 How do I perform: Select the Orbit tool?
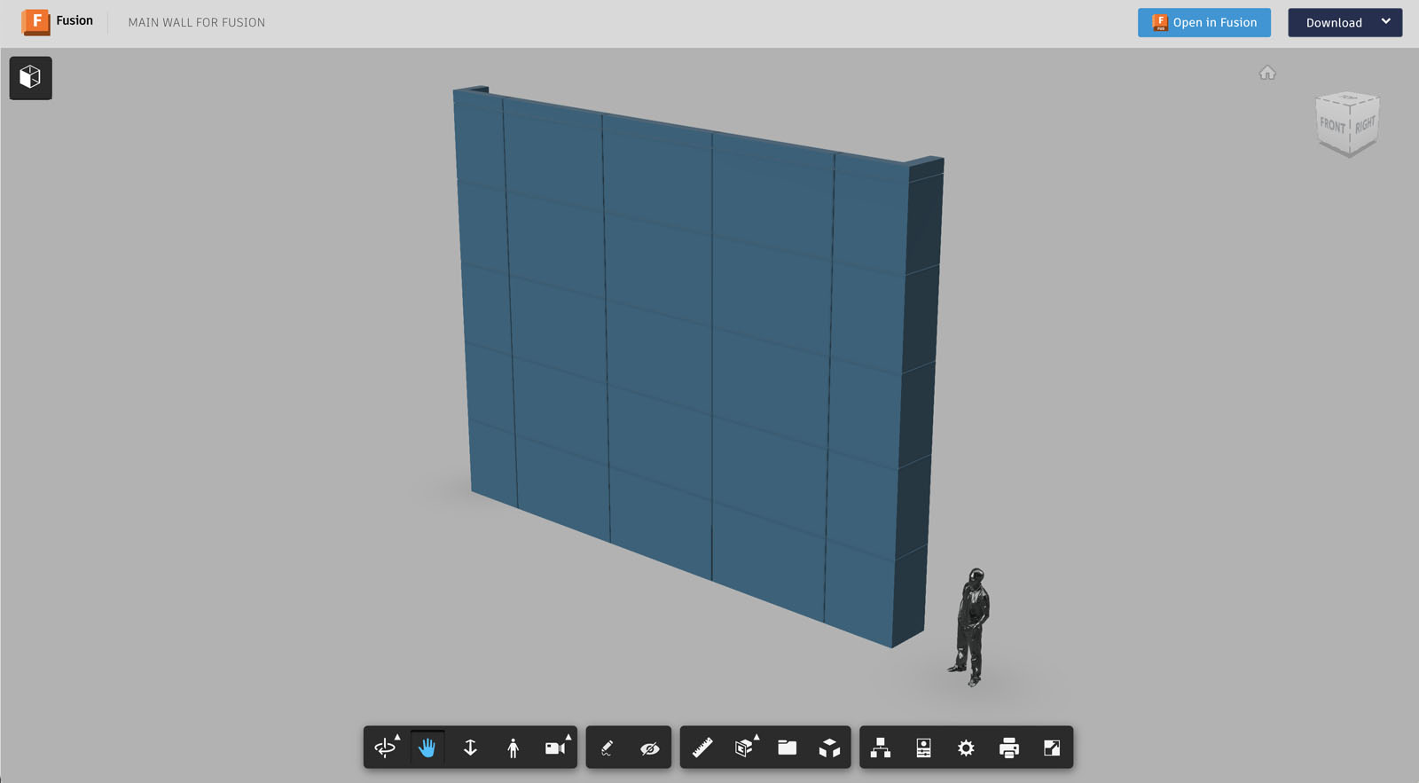pos(385,748)
